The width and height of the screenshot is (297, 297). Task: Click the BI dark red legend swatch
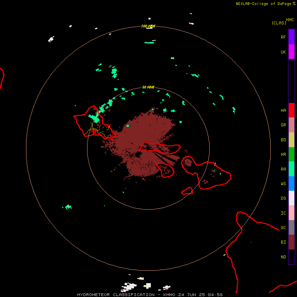tap(291, 242)
